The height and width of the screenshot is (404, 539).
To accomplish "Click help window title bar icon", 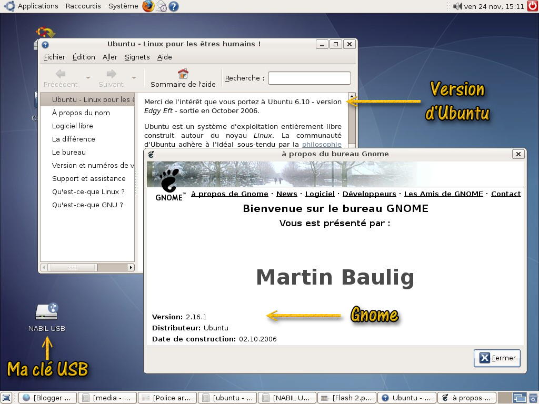I will click(45, 44).
